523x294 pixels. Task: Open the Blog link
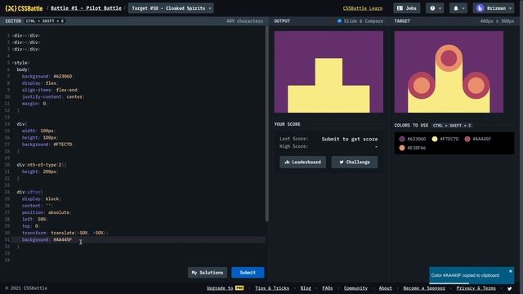[x=306, y=288]
